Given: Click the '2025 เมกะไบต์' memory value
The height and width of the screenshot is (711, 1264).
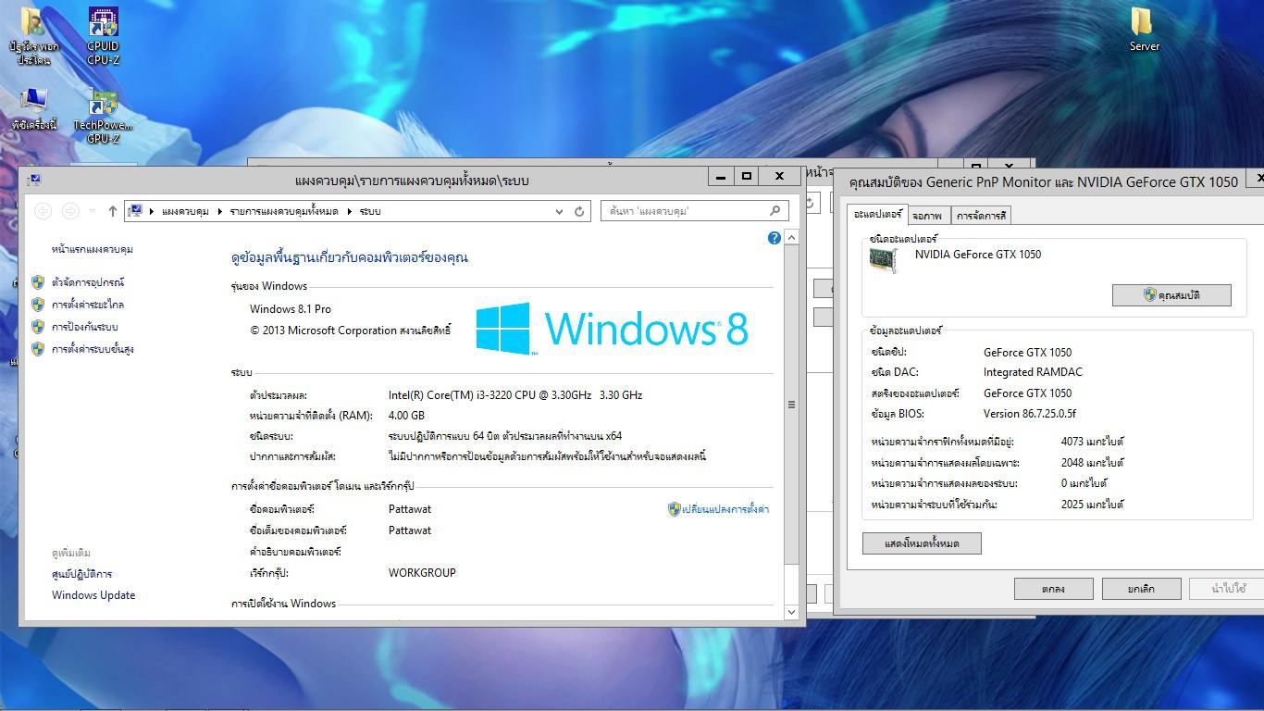Looking at the screenshot, I should pyautogui.click(x=1093, y=505).
